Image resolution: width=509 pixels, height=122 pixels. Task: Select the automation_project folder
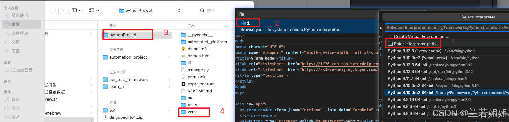(x=128, y=57)
